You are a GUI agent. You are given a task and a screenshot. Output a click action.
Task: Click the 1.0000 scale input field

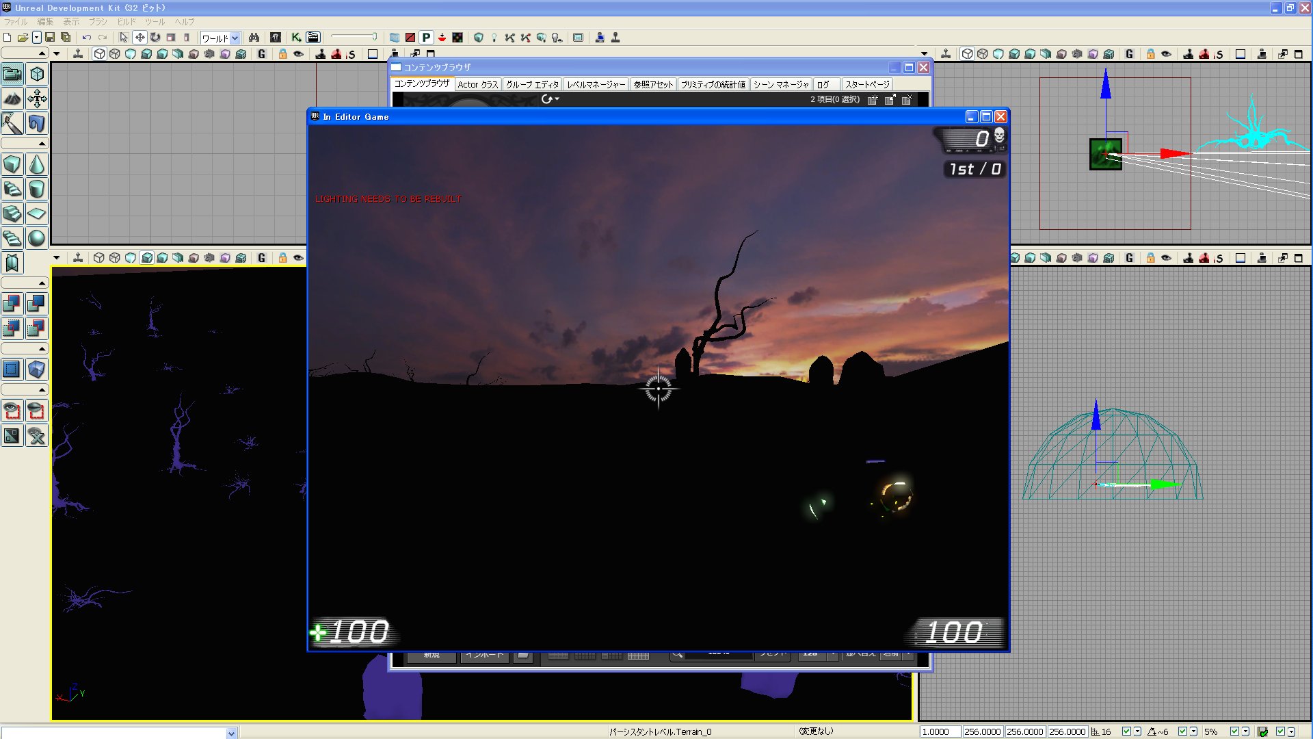tap(940, 731)
